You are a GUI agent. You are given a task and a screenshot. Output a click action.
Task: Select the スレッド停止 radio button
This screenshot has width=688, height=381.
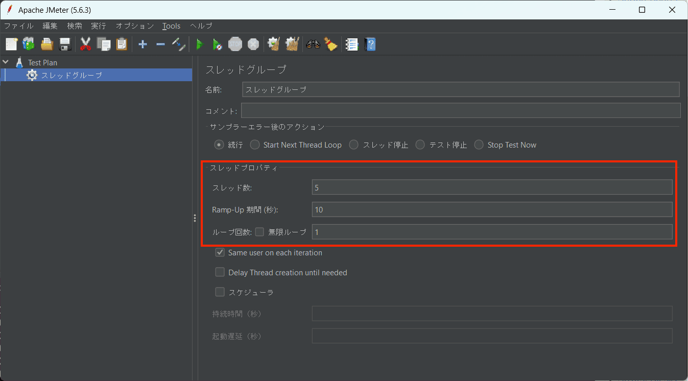click(353, 145)
